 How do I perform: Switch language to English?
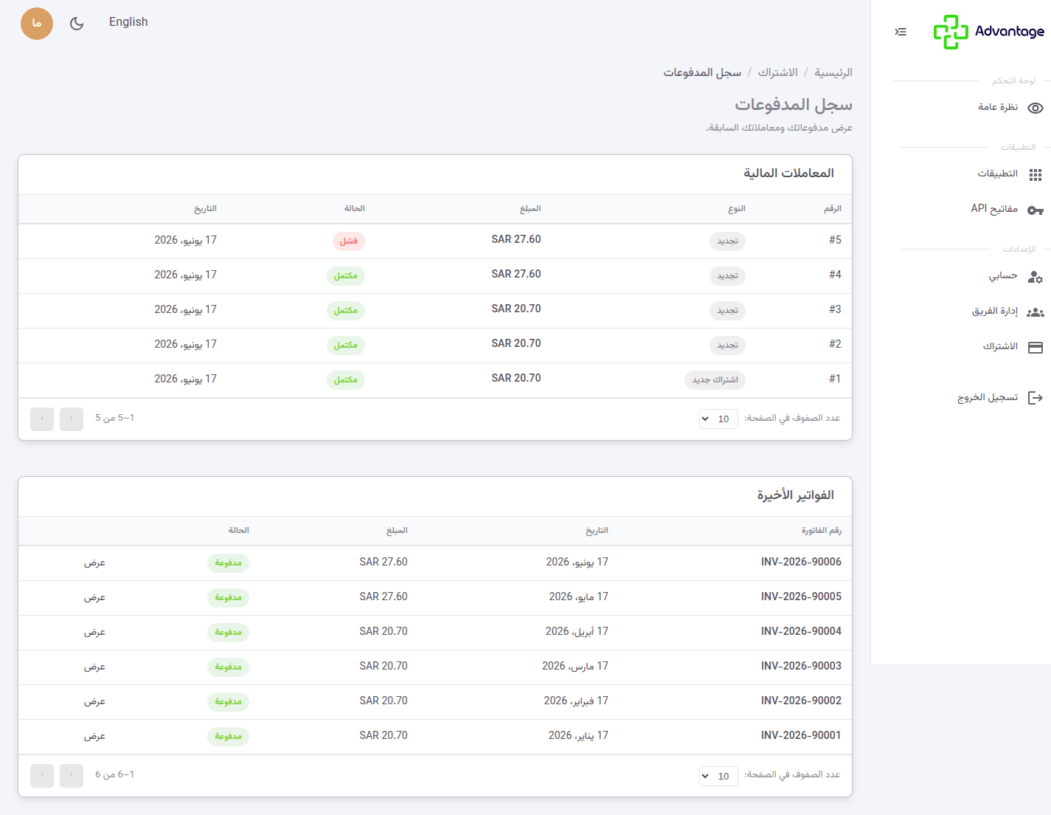coord(128,22)
